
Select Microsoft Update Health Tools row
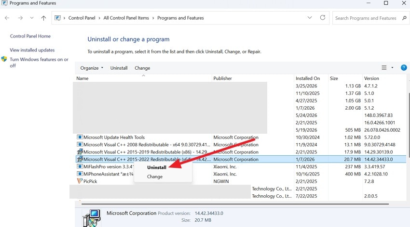pyautogui.click(x=241, y=138)
